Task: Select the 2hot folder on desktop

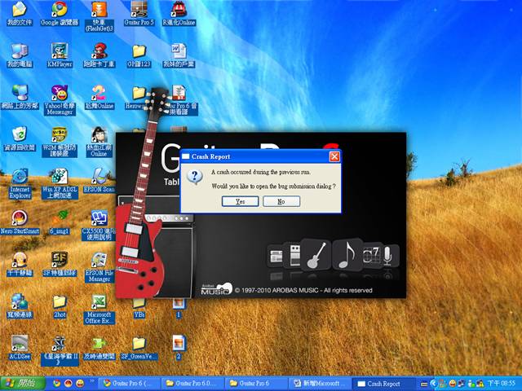Action: (60, 306)
